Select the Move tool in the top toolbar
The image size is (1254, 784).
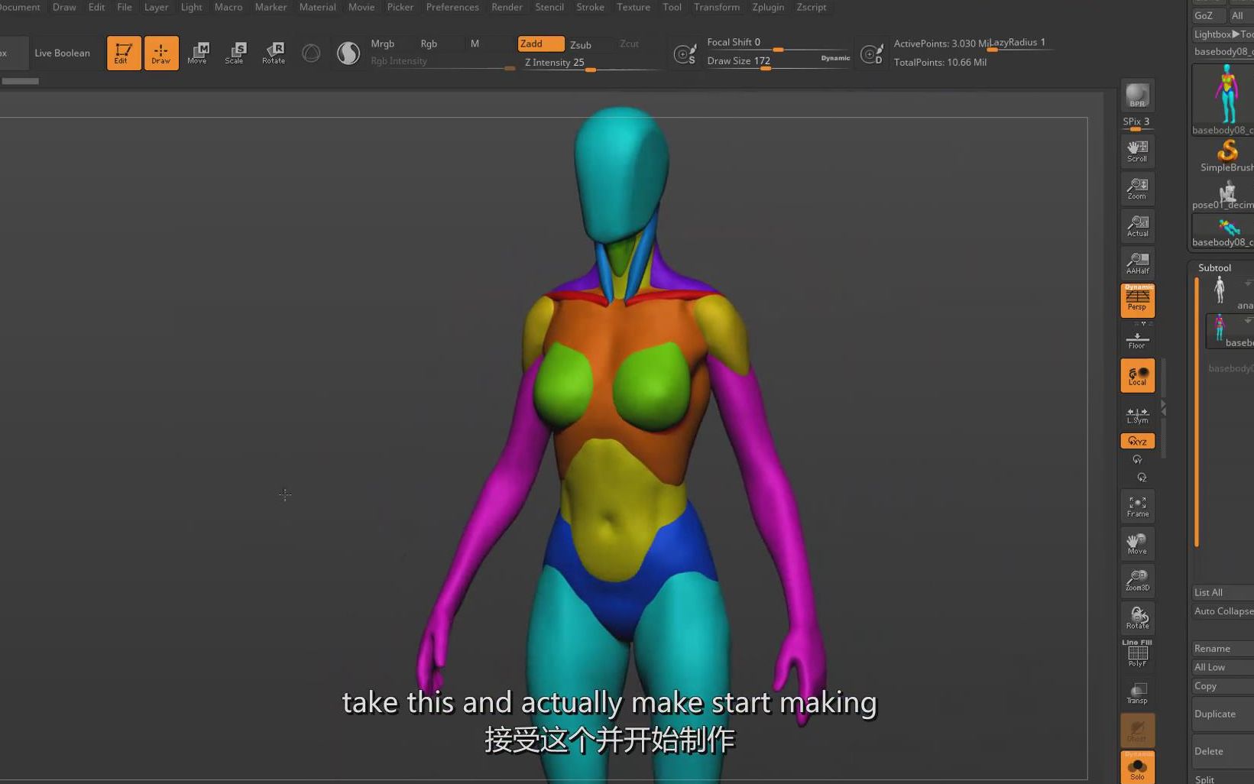pos(198,52)
